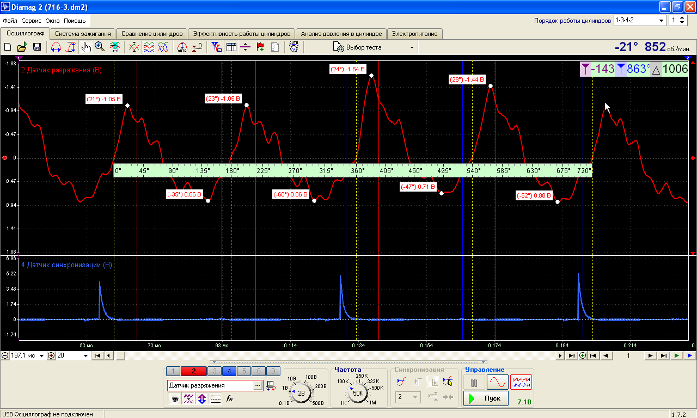697x418 pixels.
Task: Toggle channel visibility eye icon
Action: click(x=175, y=398)
